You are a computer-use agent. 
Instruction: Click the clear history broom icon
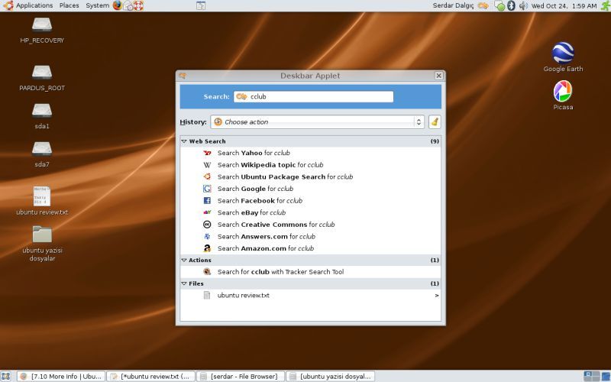tap(435, 121)
